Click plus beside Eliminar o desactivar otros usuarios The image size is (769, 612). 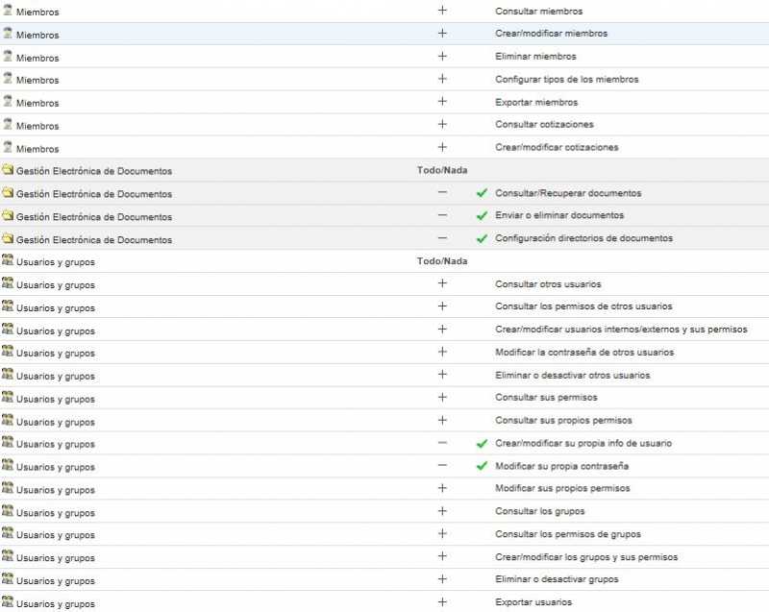(442, 375)
